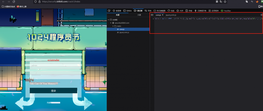The image size is (263, 111).
Task: Click the static folder label
Action: coord(119,26)
